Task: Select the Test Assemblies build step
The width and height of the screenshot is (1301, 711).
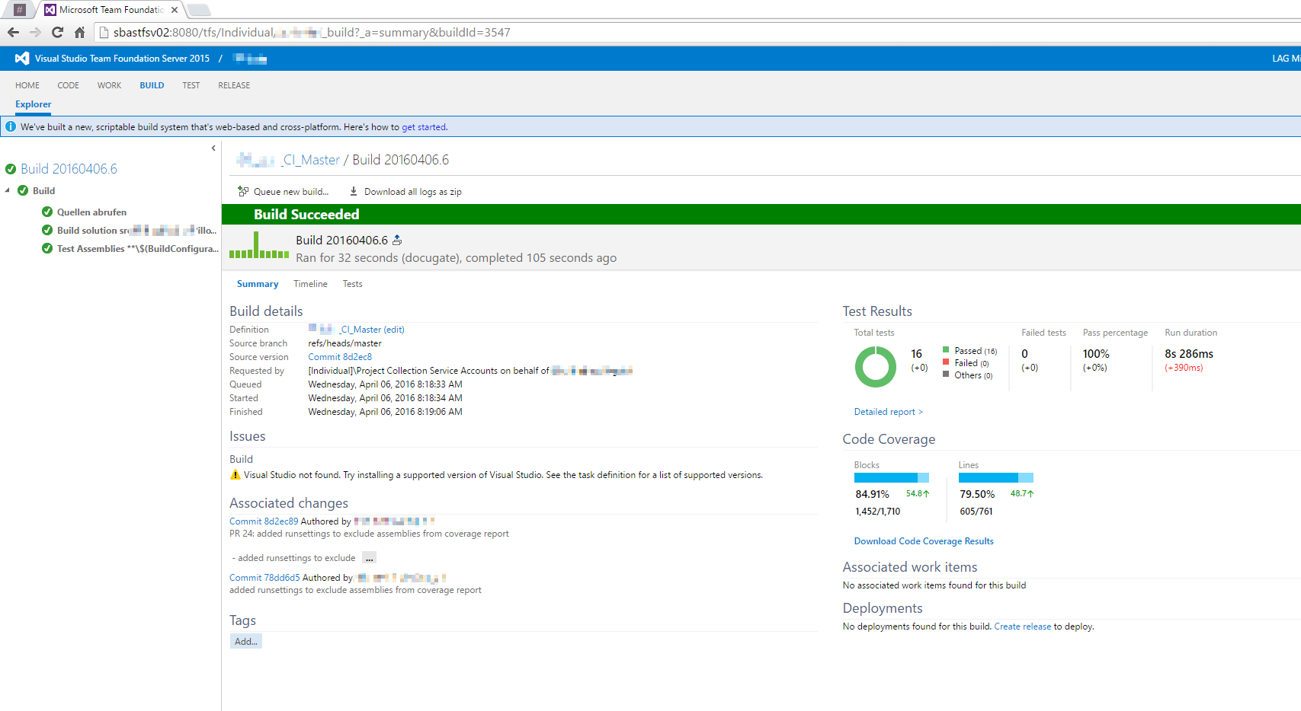Action: 137,249
